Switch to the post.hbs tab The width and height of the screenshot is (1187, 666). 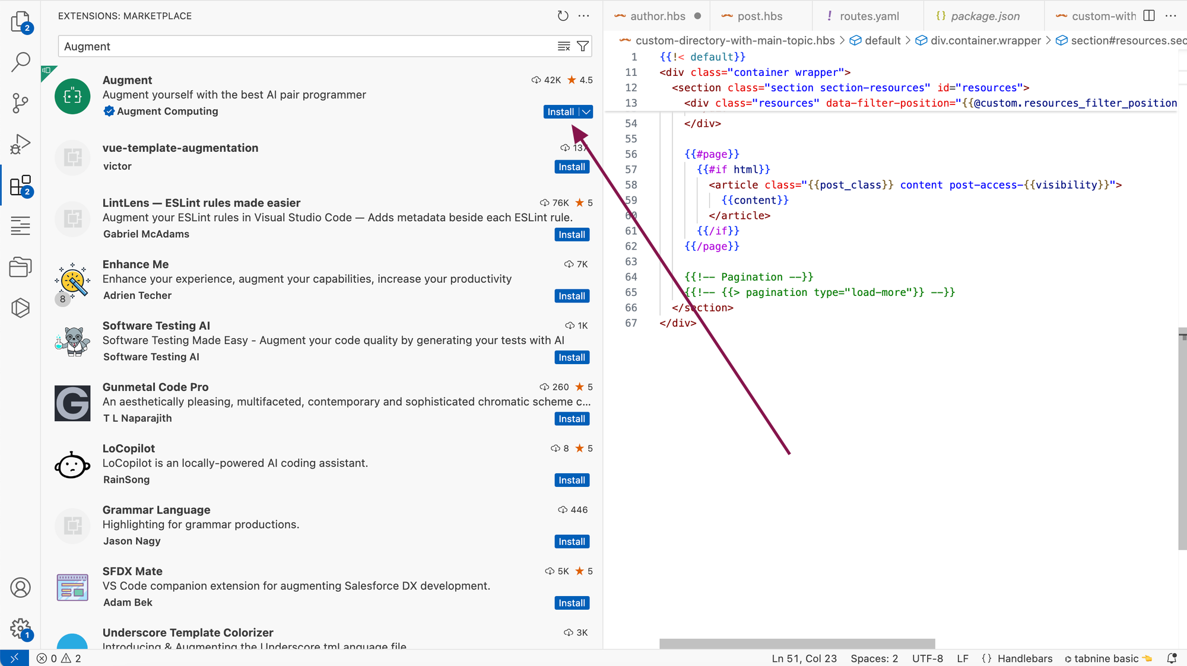click(x=760, y=16)
